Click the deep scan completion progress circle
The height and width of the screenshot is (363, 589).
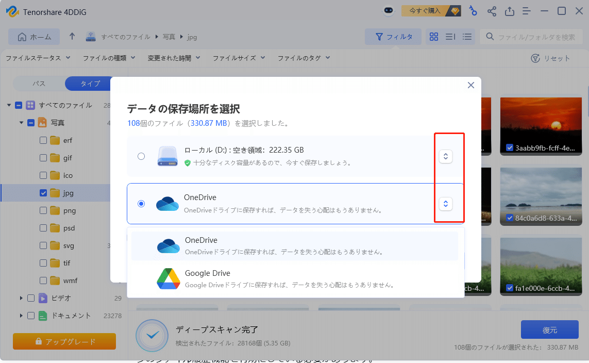[152, 336]
